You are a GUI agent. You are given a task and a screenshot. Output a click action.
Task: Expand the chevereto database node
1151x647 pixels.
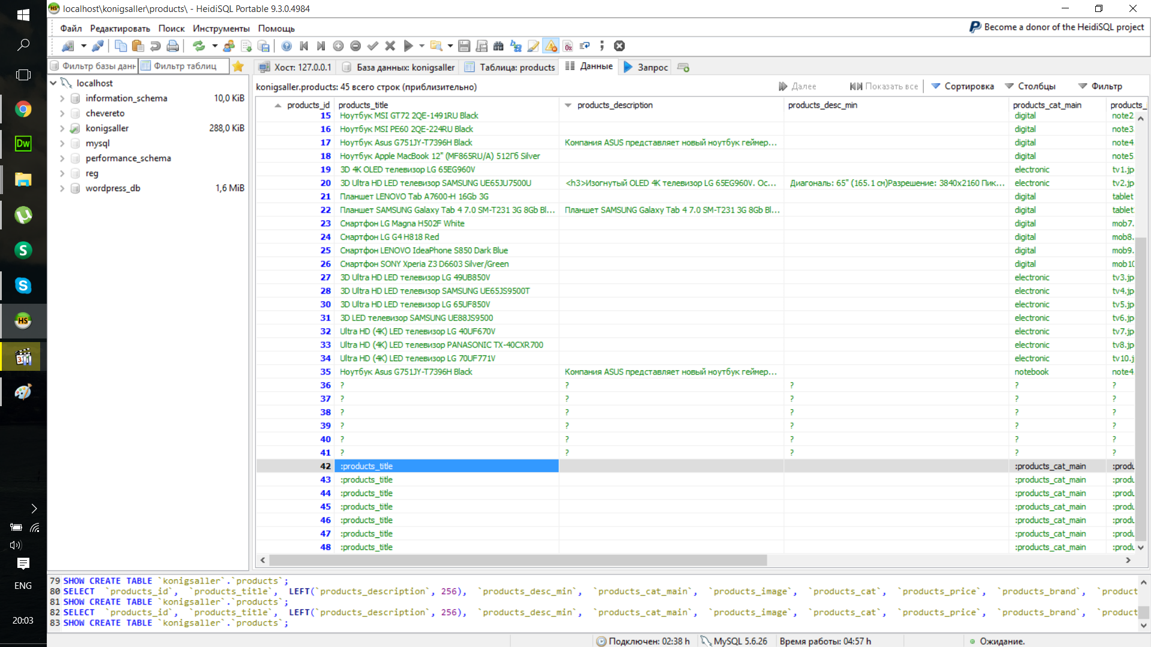(x=62, y=113)
